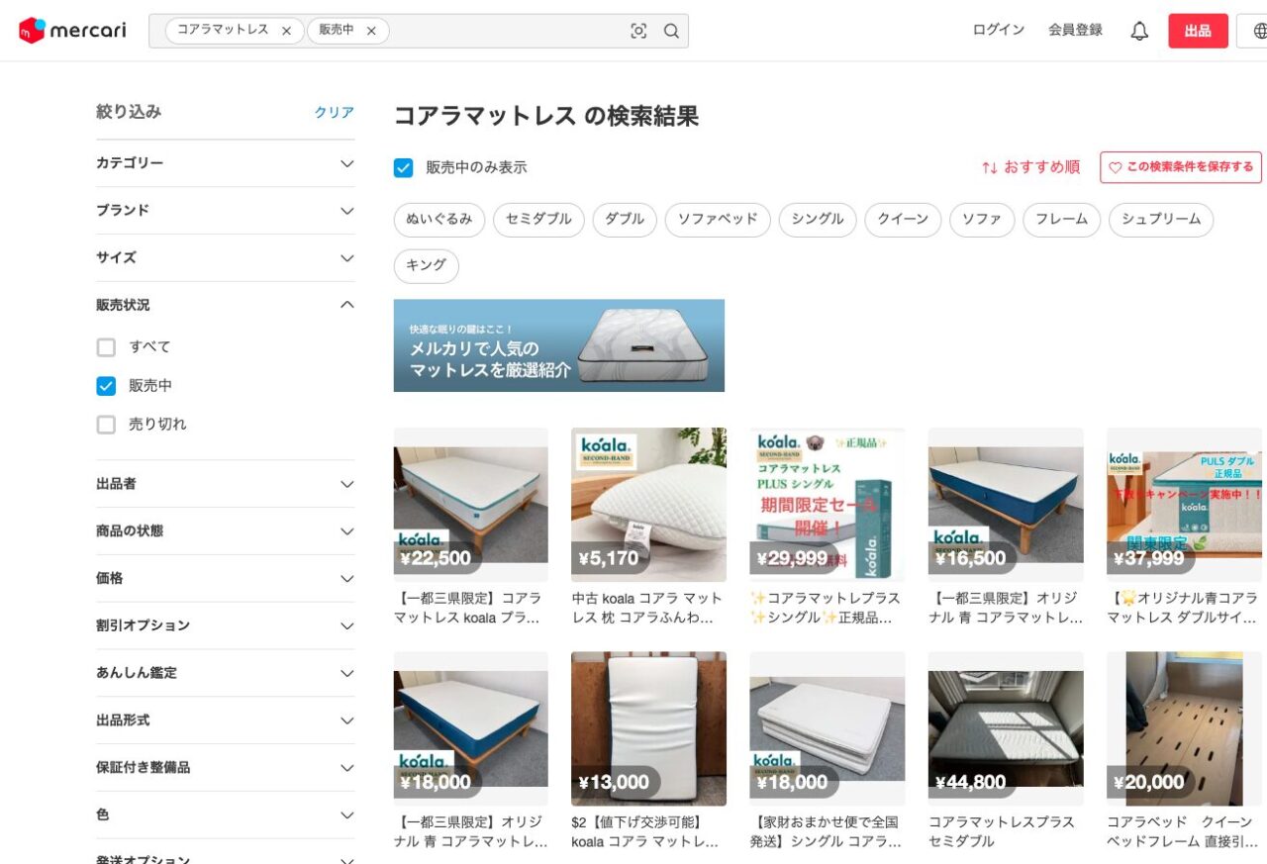The height and width of the screenshot is (864, 1267).
Task: Check the すべて sale status option
Action: tap(106, 347)
